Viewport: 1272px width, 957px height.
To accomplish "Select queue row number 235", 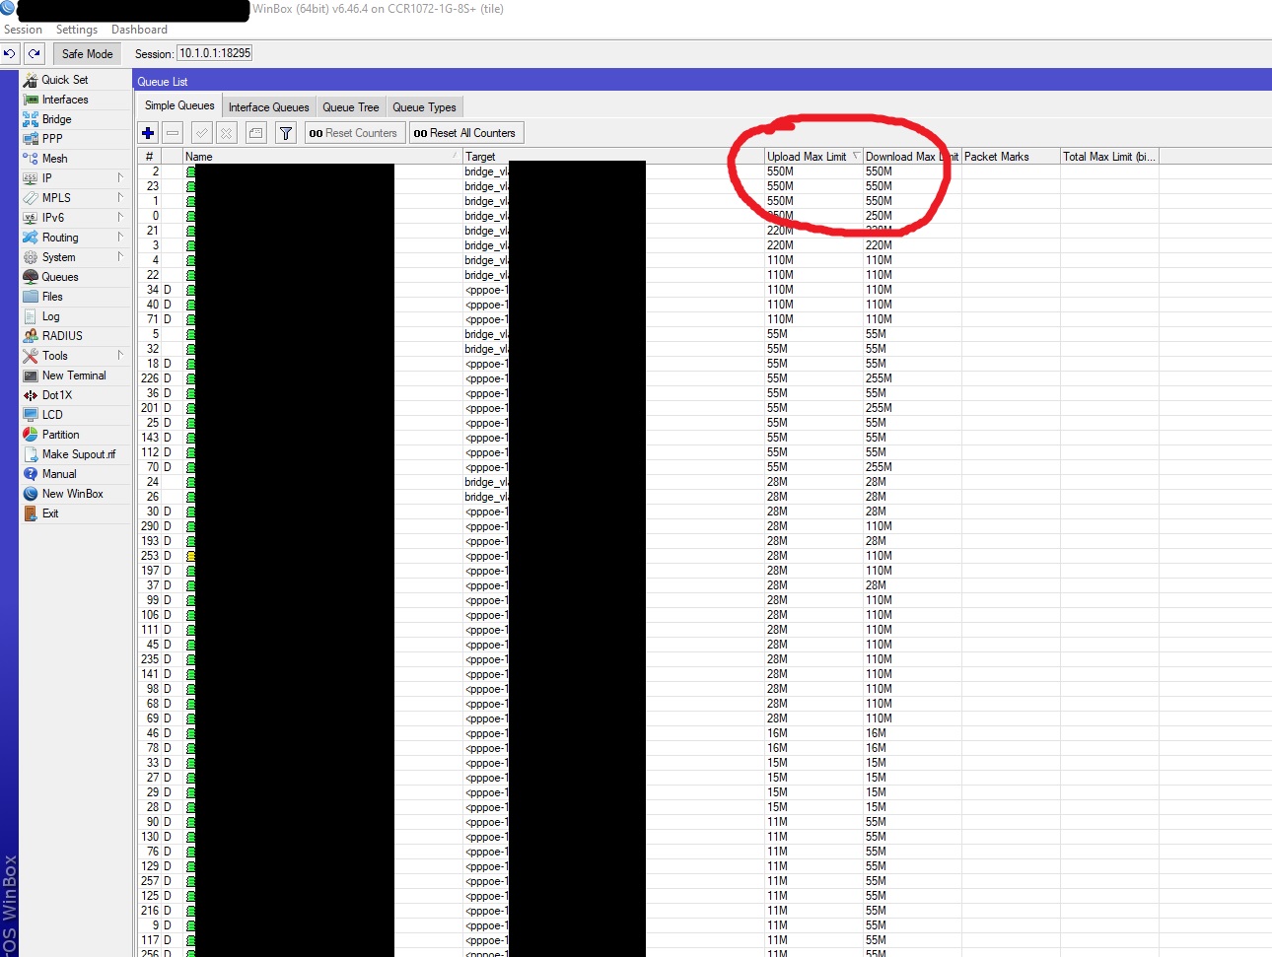I will click(x=704, y=659).
